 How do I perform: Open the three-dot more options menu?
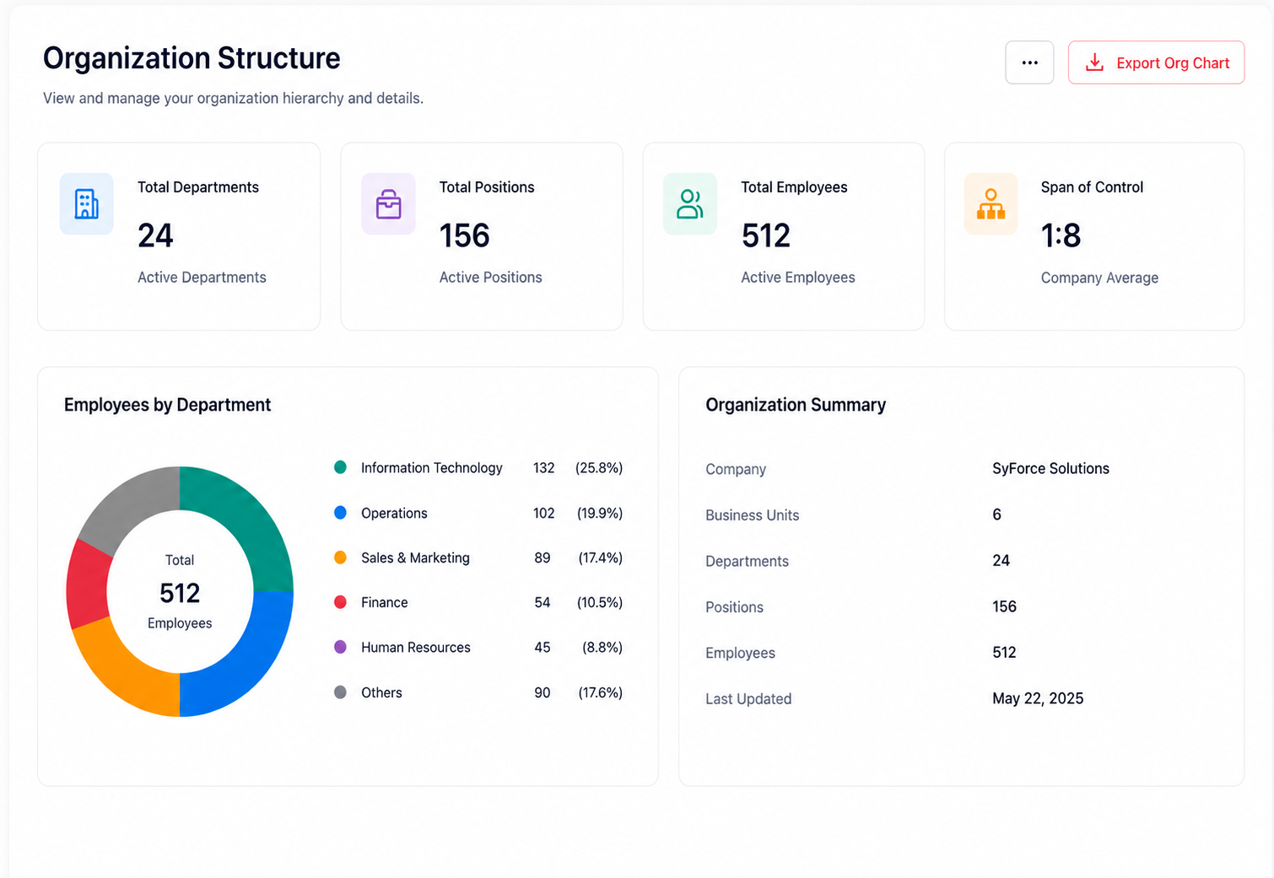[1029, 62]
